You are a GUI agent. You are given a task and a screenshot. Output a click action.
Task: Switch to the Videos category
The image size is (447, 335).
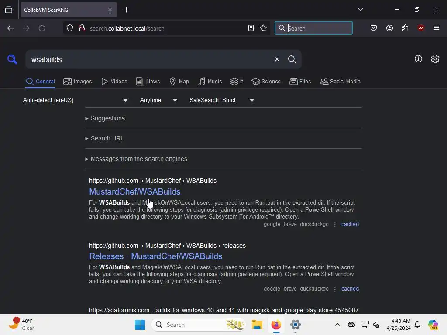[x=114, y=82]
